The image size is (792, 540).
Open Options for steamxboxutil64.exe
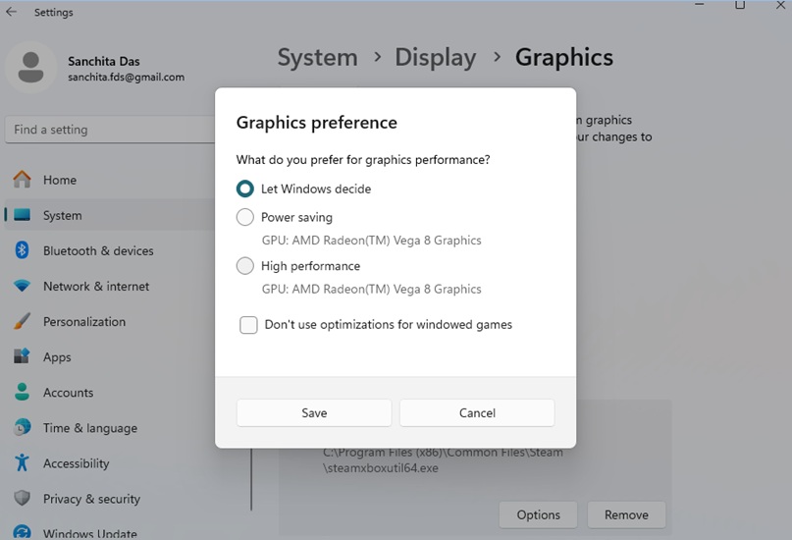(539, 514)
